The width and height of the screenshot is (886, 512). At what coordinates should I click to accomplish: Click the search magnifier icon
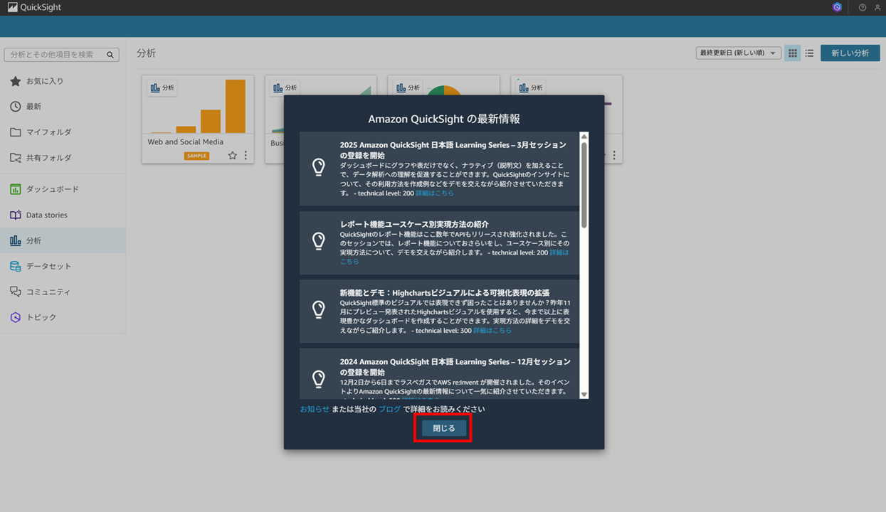pos(110,55)
